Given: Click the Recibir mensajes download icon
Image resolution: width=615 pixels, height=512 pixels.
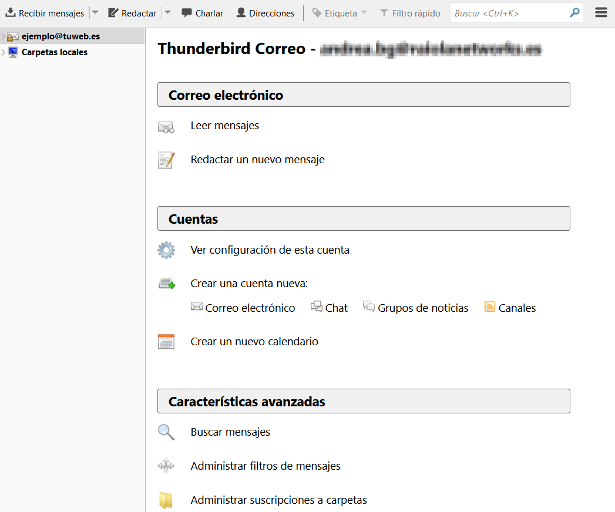Looking at the screenshot, I should point(11,13).
